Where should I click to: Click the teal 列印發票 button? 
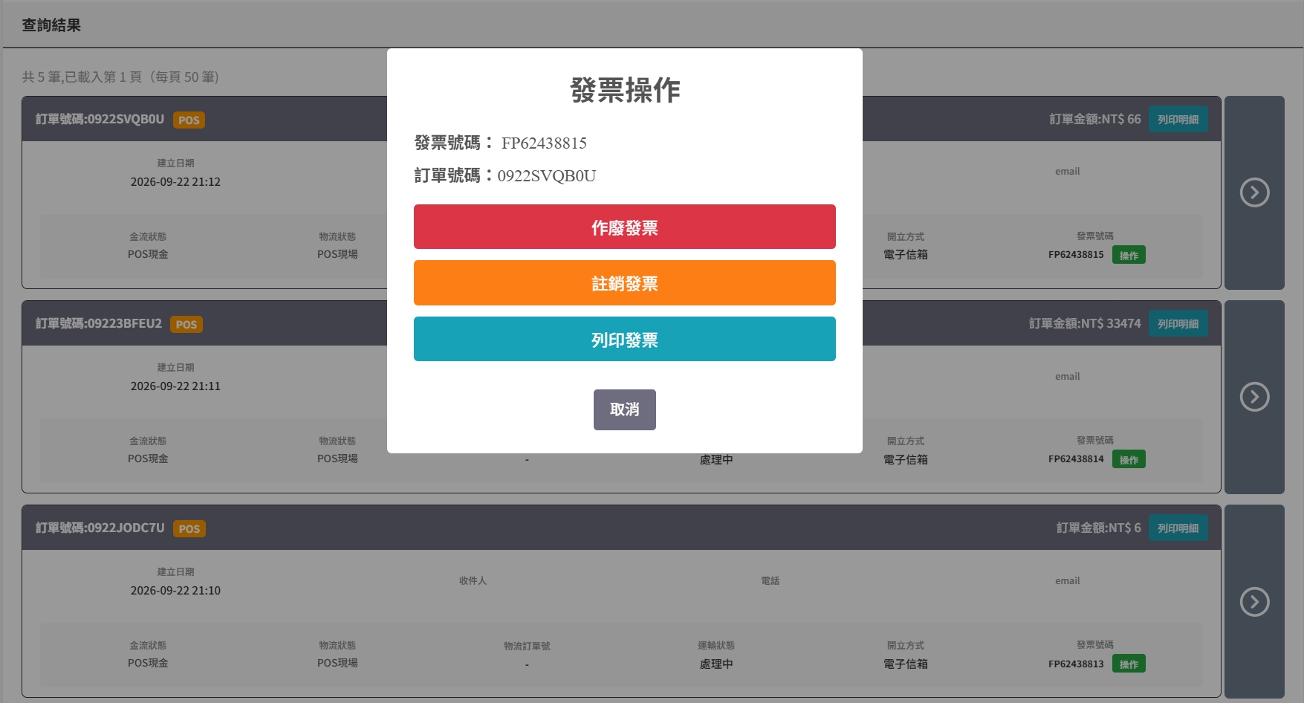coord(624,339)
